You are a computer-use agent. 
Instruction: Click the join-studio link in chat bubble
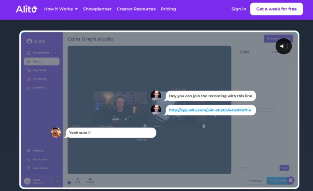210,110
